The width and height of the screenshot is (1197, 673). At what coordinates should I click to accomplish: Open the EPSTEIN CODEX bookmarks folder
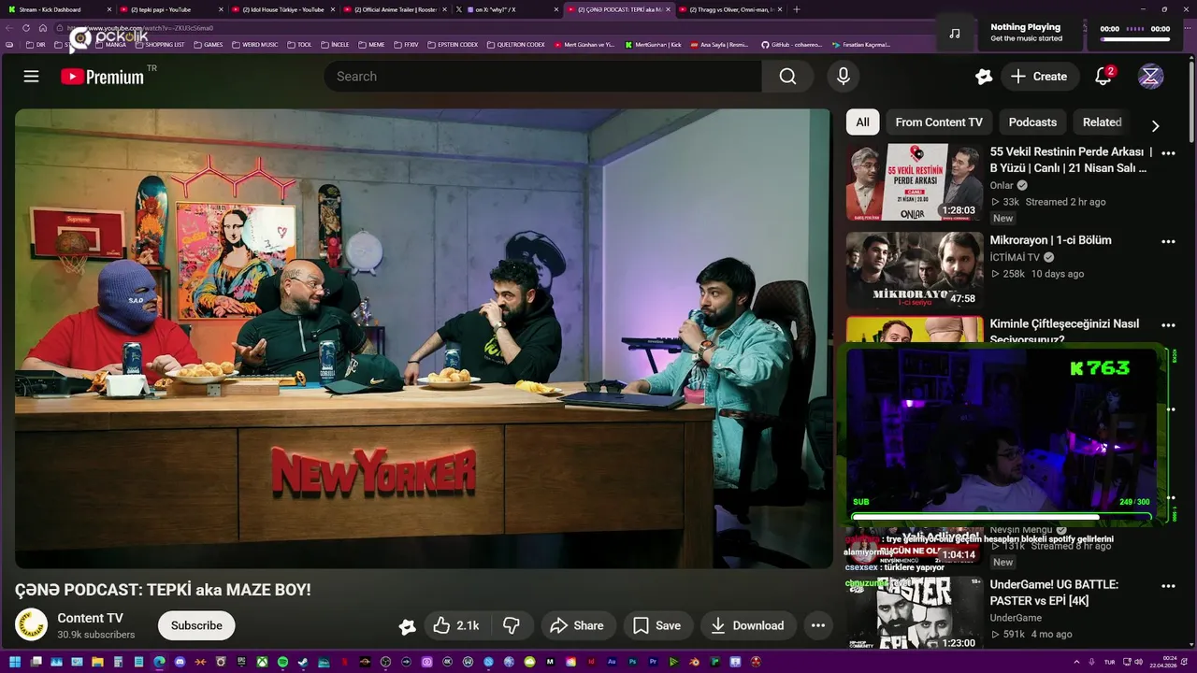(x=453, y=45)
